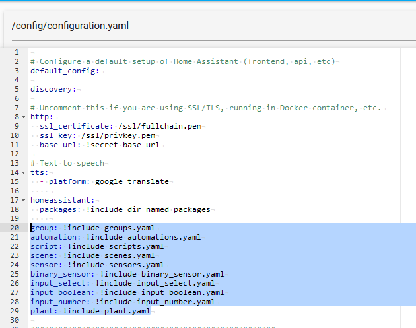Place cursor on the script: include line
This screenshot has height=328, width=416.
(x=97, y=246)
